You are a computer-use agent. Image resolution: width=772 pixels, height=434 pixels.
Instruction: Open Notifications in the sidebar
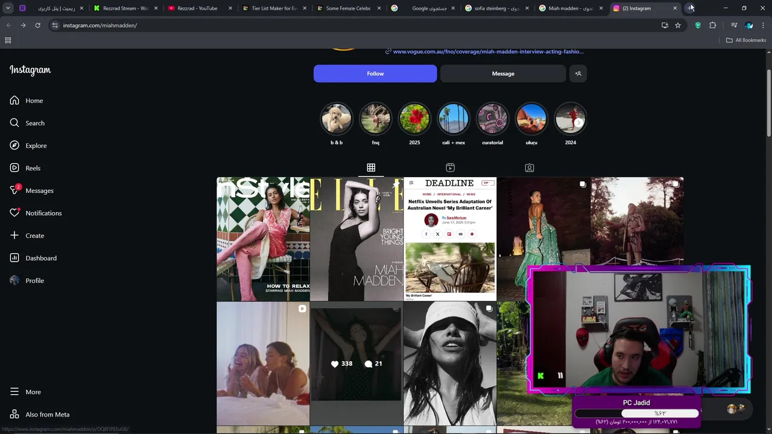(x=36, y=213)
